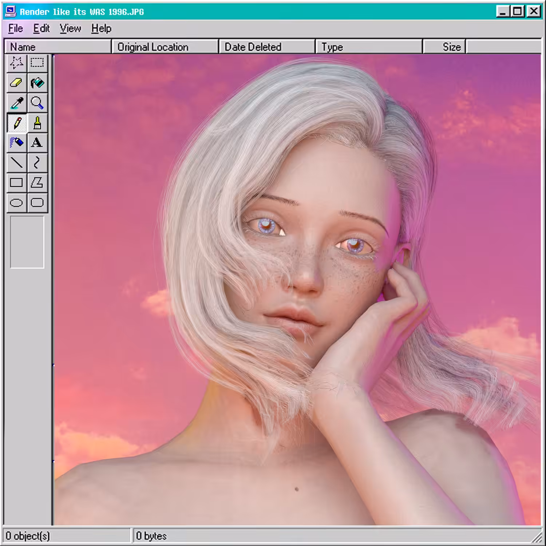Click the rendered portrait on the canvas
Image resolution: width=546 pixels, height=546 pixels.
tap(297, 290)
